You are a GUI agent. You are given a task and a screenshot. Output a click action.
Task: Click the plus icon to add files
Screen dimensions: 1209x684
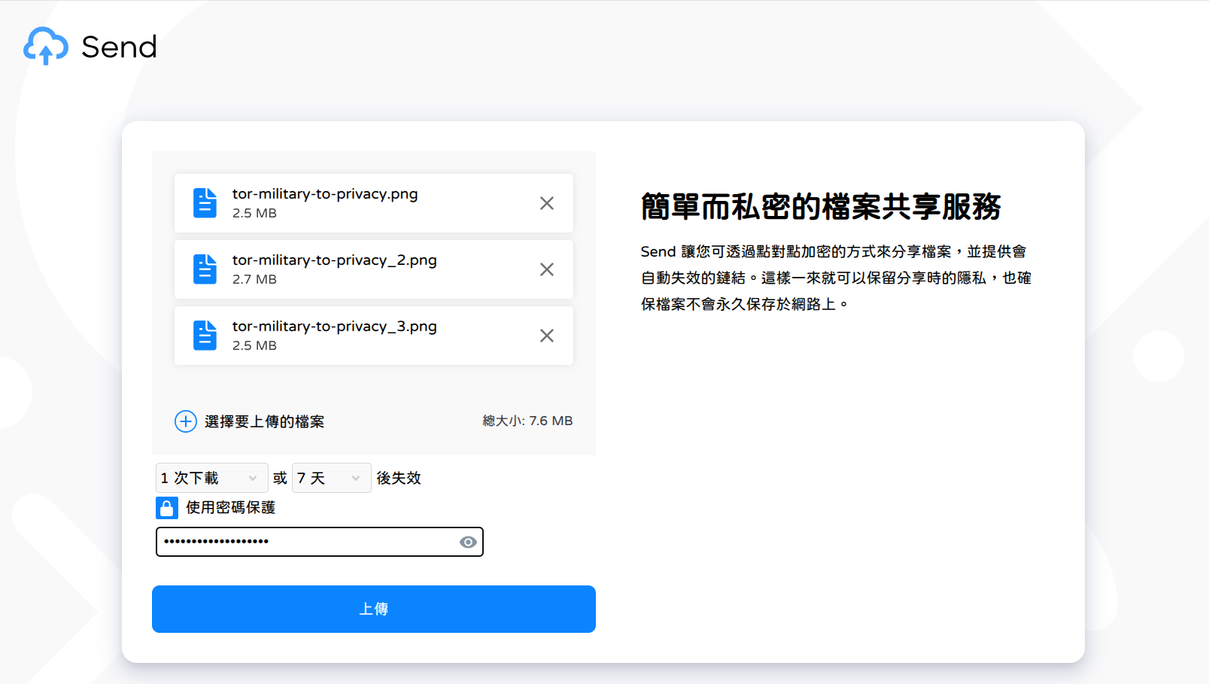185,421
